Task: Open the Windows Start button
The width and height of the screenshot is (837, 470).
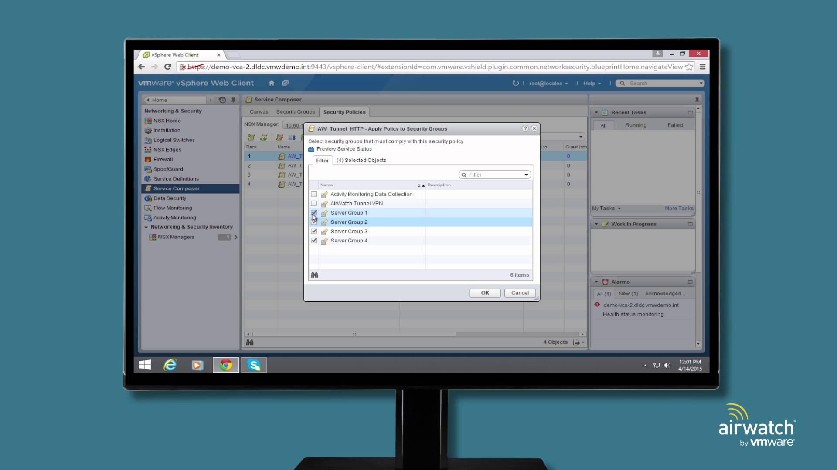Action: (145, 365)
